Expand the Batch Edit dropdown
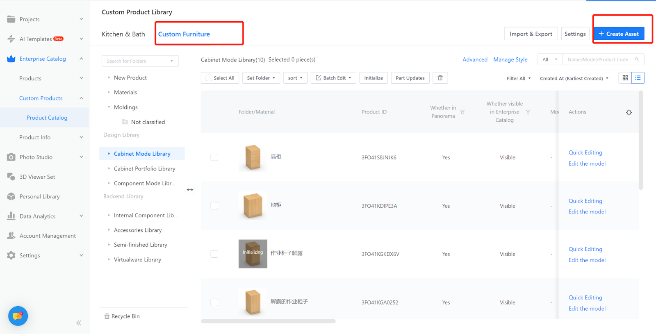 [333, 78]
